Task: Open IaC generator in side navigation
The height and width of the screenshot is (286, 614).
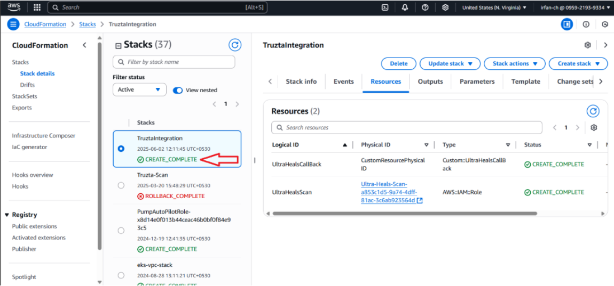Action: tap(29, 147)
